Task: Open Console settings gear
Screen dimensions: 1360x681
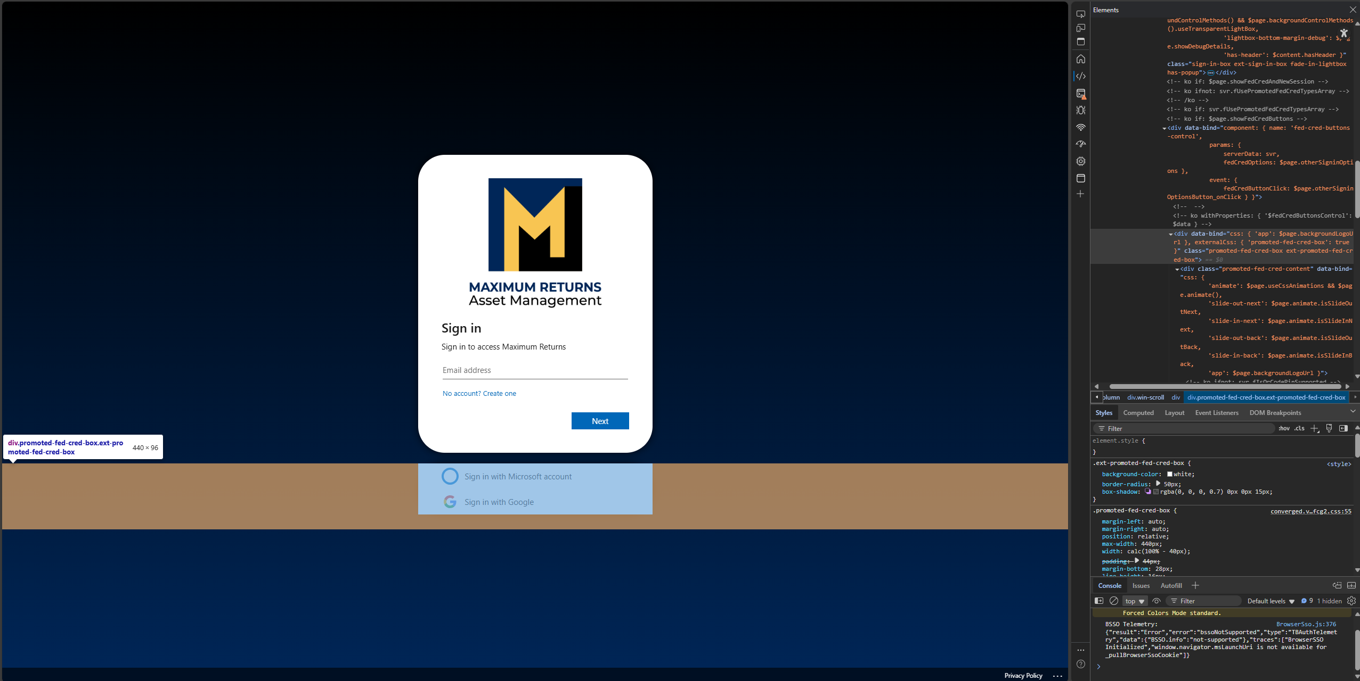Action: pos(1351,601)
